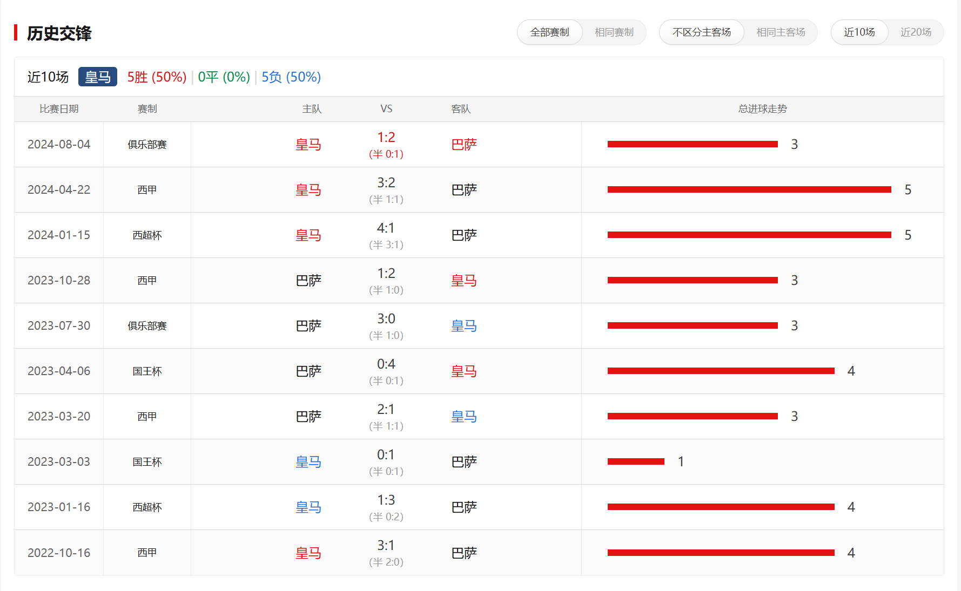This screenshot has width=961, height=591.
Task: Click the 5负 (50%) loss stat
Action: point(291,77)
